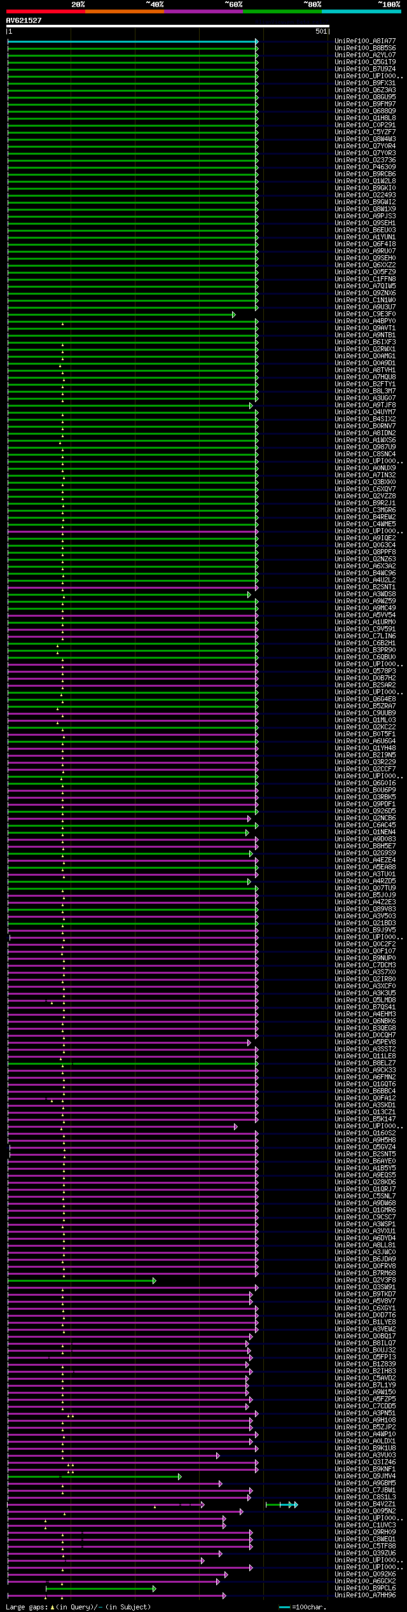Click the orange ~40% identity legend segment
The image size is (407, 1612).
(125, 11)
